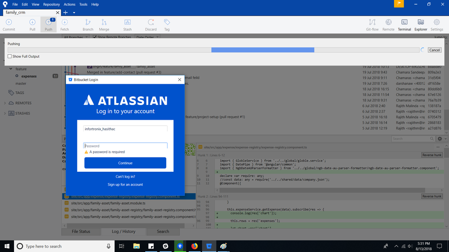
Task: Open the Tools menu
Action: tap(83, 4)
